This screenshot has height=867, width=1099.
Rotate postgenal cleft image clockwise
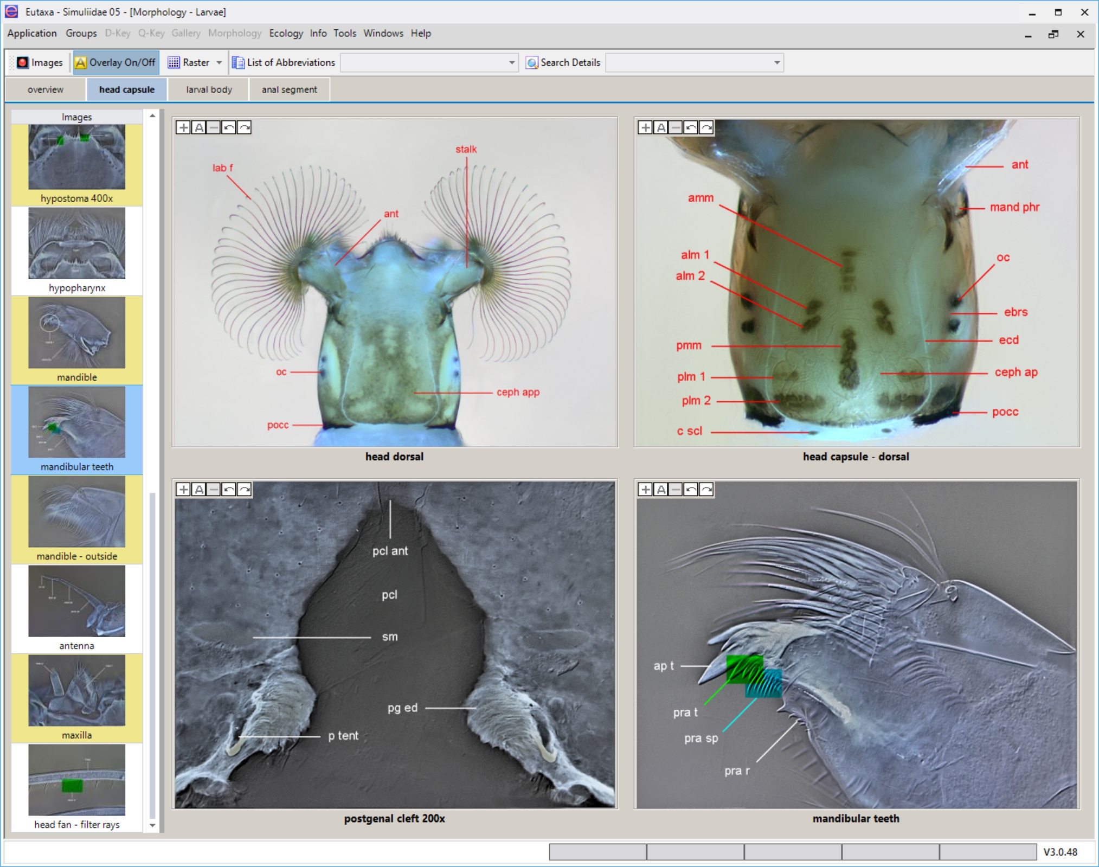[245, 490]
